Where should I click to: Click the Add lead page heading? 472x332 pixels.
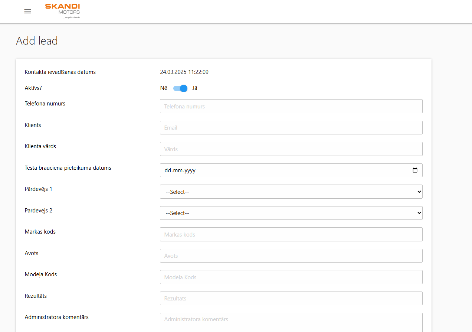coord(37,40)
